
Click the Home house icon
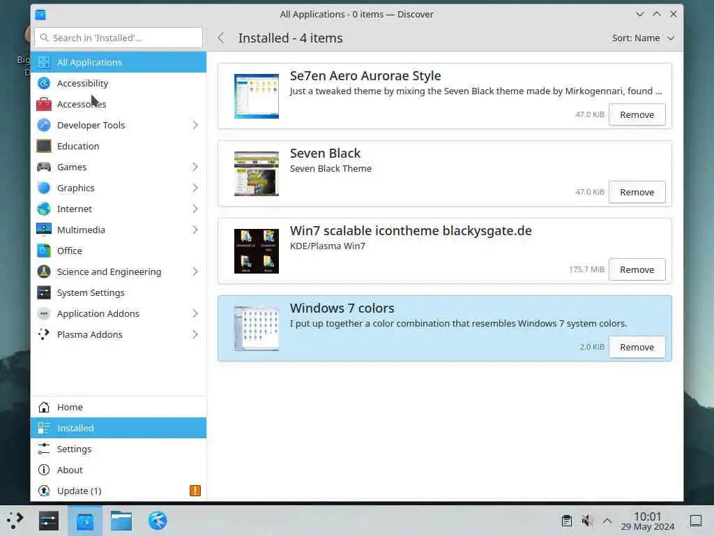(44, 407)
